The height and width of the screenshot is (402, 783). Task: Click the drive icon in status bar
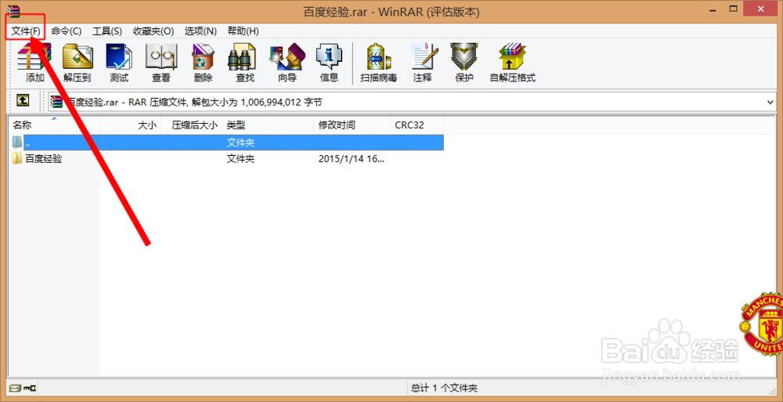coord(15,387)
